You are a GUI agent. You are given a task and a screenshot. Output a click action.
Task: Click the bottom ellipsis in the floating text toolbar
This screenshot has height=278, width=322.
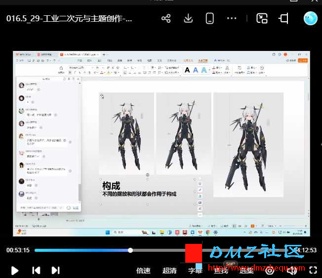tap(200, 215)
